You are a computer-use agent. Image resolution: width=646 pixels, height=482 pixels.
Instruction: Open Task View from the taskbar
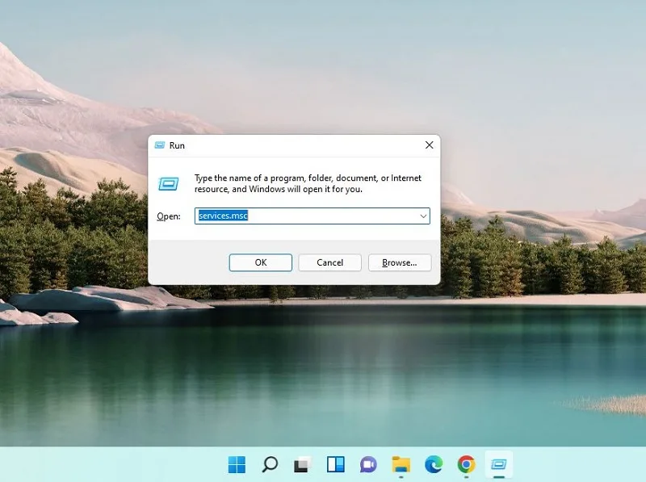point(303,465)
